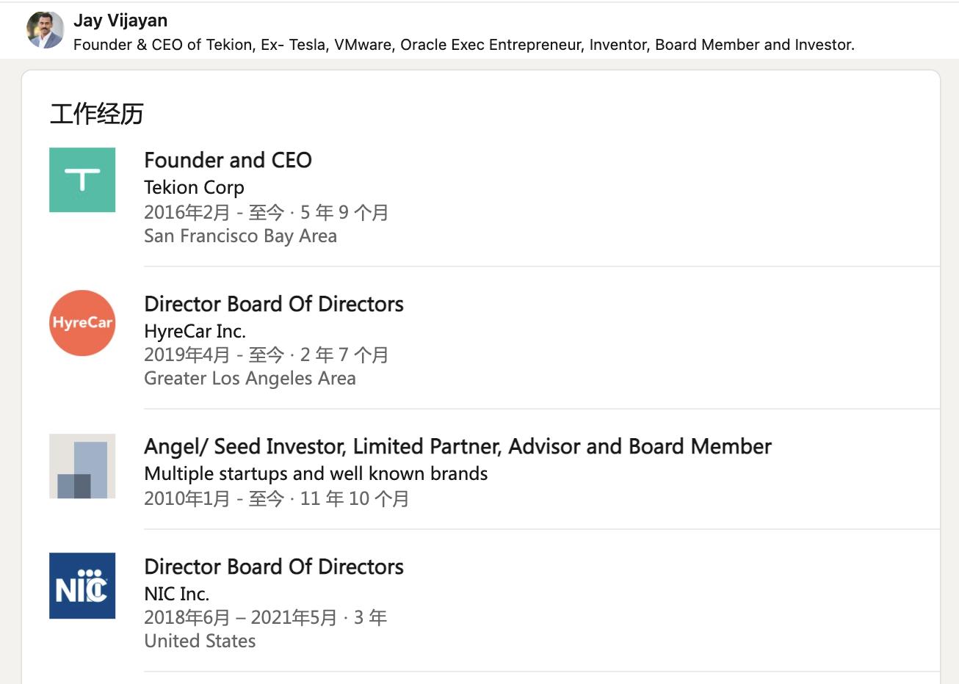Click the Greater Los Angeles Area location
The width and height of the screenshot is (959, 684).
click(x=250, y=378)
